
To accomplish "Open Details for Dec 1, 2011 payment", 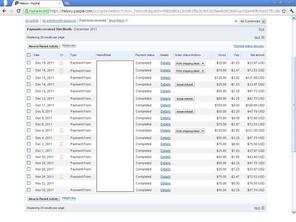I will pos(166,151).
